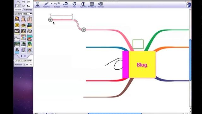Screen dimensions: 202x114
Task: Choose the lower ellipse symbol shape
Action: [23, 6]
